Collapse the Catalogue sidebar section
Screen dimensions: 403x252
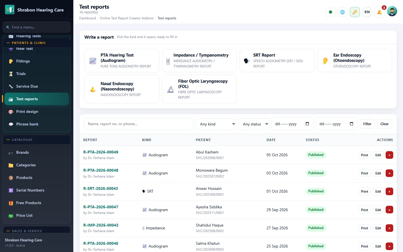click(37, 140)
